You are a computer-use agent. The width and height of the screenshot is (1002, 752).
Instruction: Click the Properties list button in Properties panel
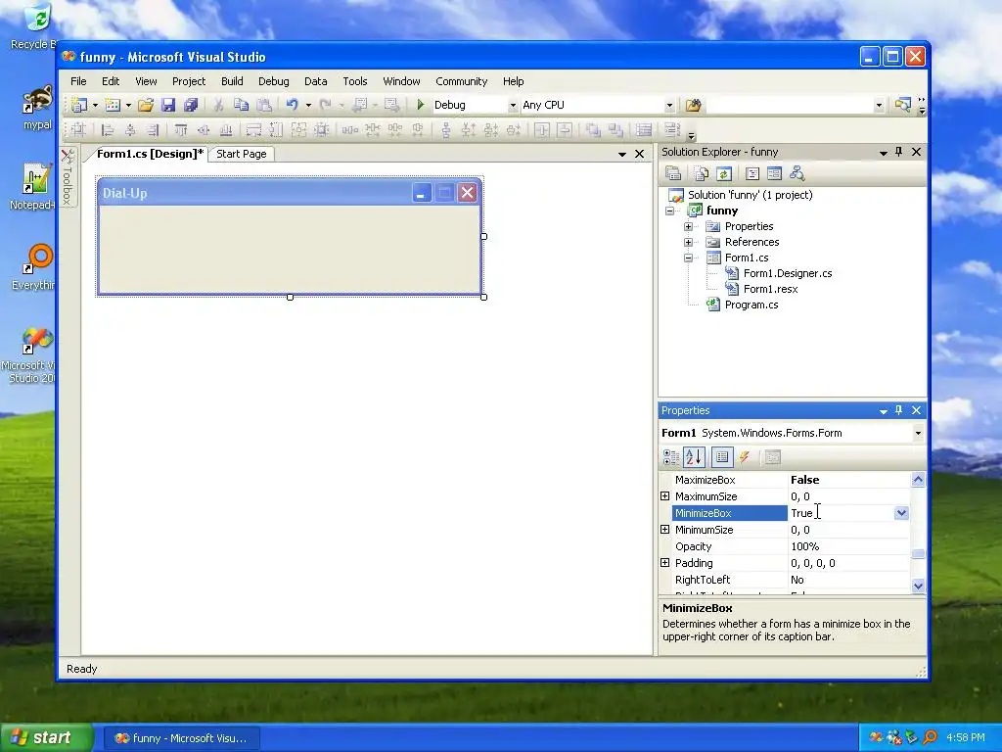[x=722, y=457]
